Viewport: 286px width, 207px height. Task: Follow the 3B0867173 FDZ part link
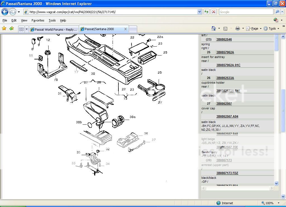pos(227,173)
